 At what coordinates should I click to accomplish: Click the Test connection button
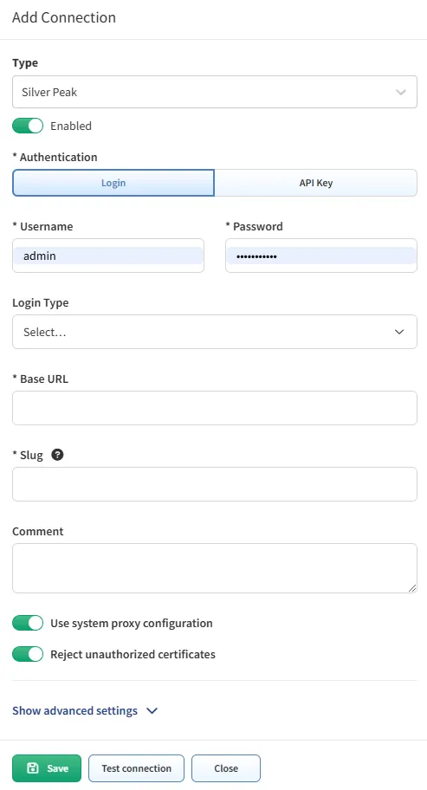(x=137, y=768)
